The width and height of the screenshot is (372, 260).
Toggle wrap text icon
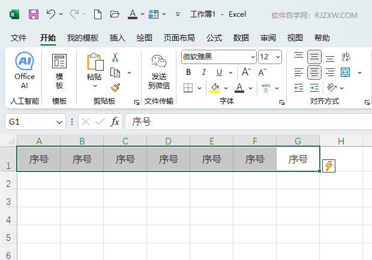[346, 57]
